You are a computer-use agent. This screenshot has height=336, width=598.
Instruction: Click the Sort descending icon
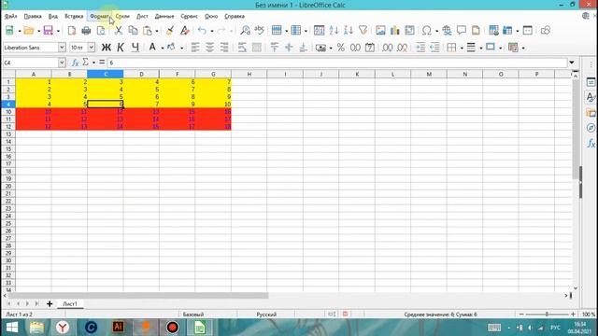coord(349,31)
